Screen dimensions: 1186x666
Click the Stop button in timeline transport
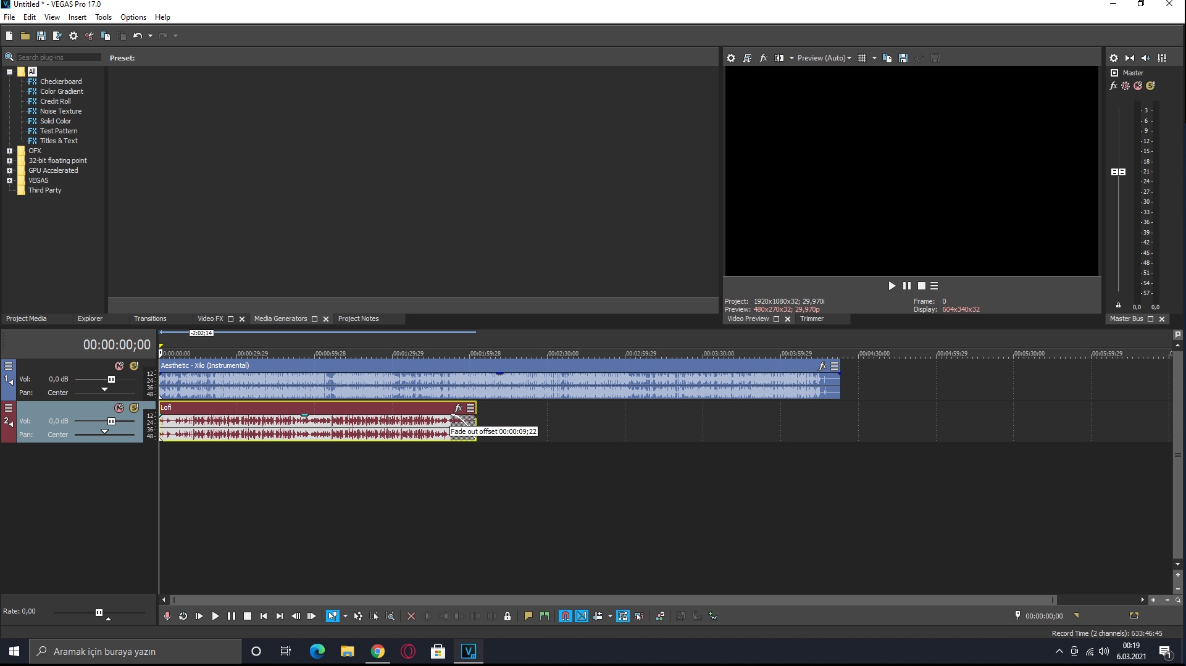(248, 616)
